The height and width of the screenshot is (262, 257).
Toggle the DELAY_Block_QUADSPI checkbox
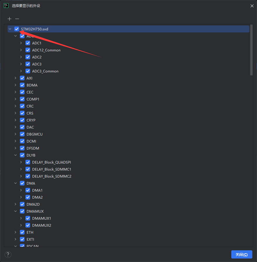(x=28, y=162)
